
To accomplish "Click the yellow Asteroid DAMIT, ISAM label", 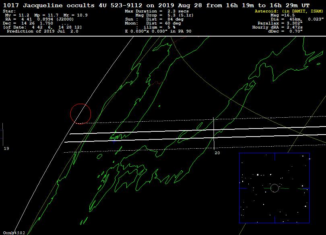I will tap(289, 11).
